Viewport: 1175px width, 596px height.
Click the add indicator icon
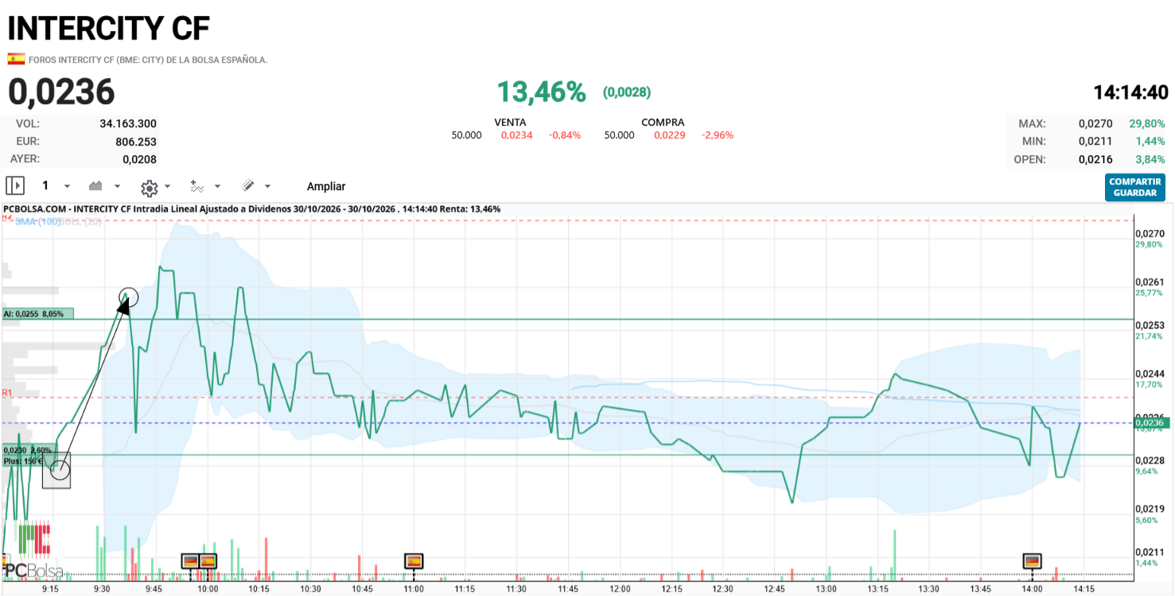(197, 186)
